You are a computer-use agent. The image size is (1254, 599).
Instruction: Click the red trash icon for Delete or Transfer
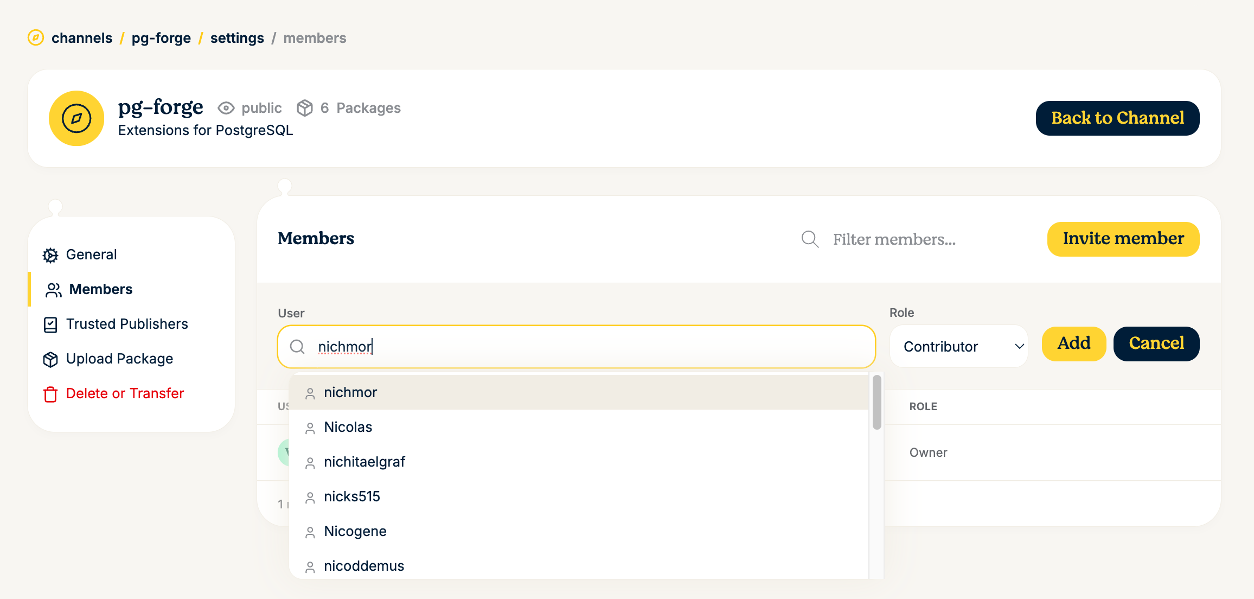tap(50, 394)
